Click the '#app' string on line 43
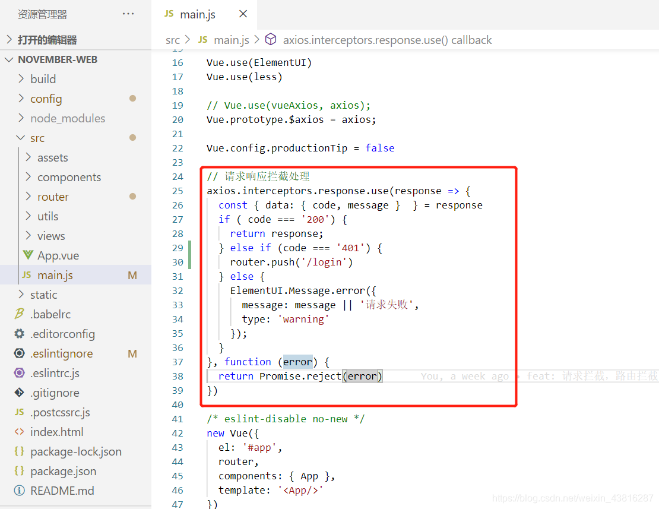The width and height of the screenshot is (659, 509). [x=259, y=448]
